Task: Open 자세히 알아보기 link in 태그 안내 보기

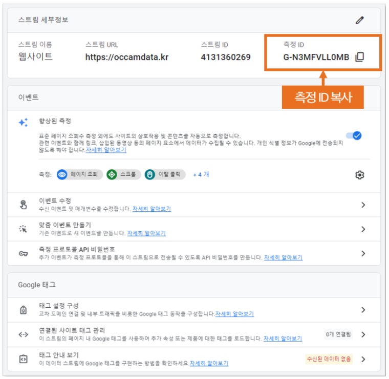Action: [209, 363]
